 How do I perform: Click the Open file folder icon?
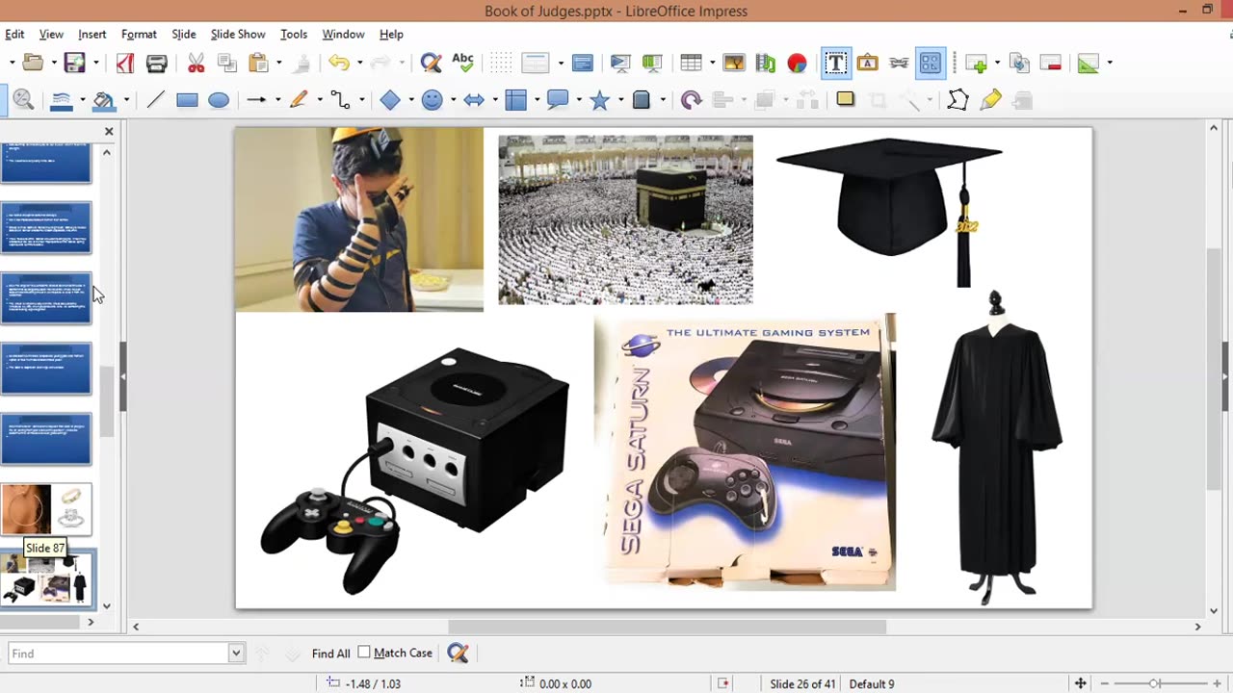[x=33, y=63]
